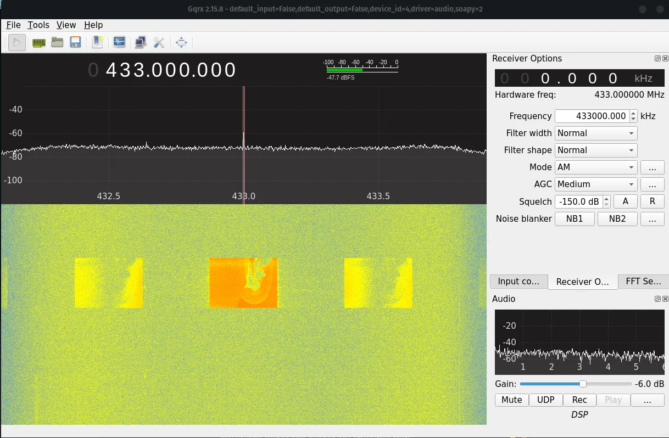669x438 pixels.
Task: Open the bookmarks toolbar icon
Action: pyautogui.click(x=97, y=42)
